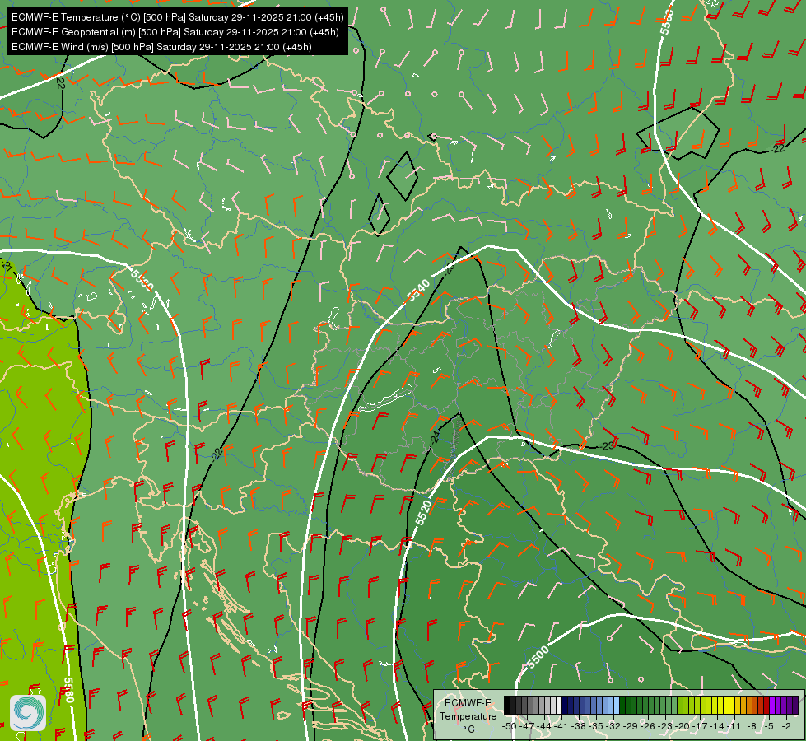The height and width of the screenshot is (741, 806).
Task: Click the swirl logo icon in the bottom-left corner
Action: (x=28, y=713)
